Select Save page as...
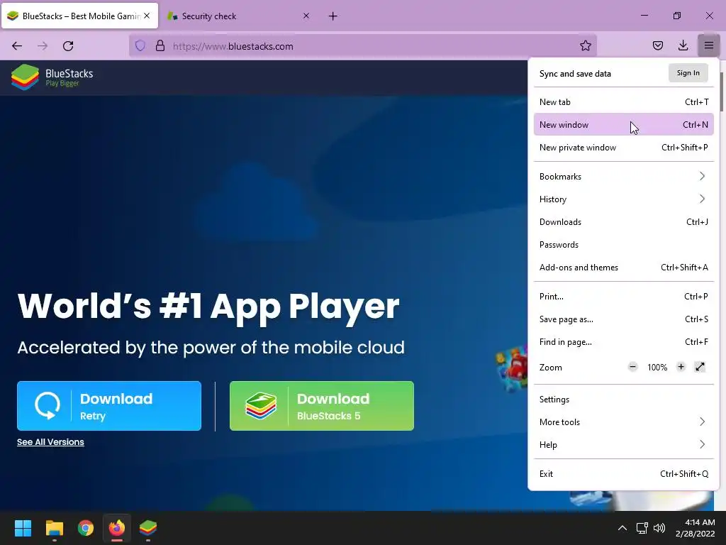Image resolution: width=726 pixels, height=545 pixels. tap(624, 319)
